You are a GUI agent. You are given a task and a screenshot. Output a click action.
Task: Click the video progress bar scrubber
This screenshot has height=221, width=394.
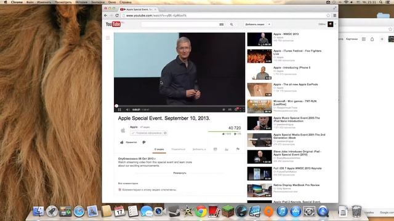coord(116,106)
